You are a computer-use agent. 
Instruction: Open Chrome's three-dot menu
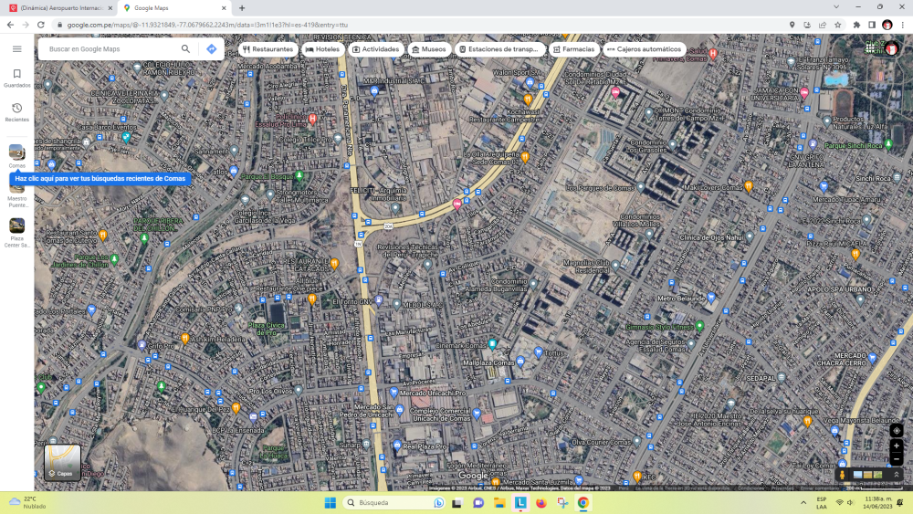902,25
